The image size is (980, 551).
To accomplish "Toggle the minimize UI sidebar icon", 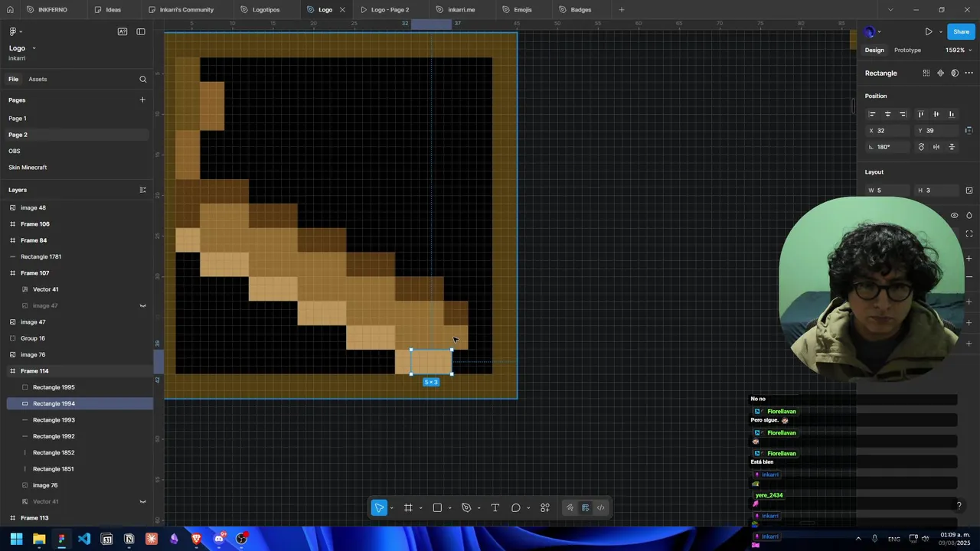I will [141, 31].
